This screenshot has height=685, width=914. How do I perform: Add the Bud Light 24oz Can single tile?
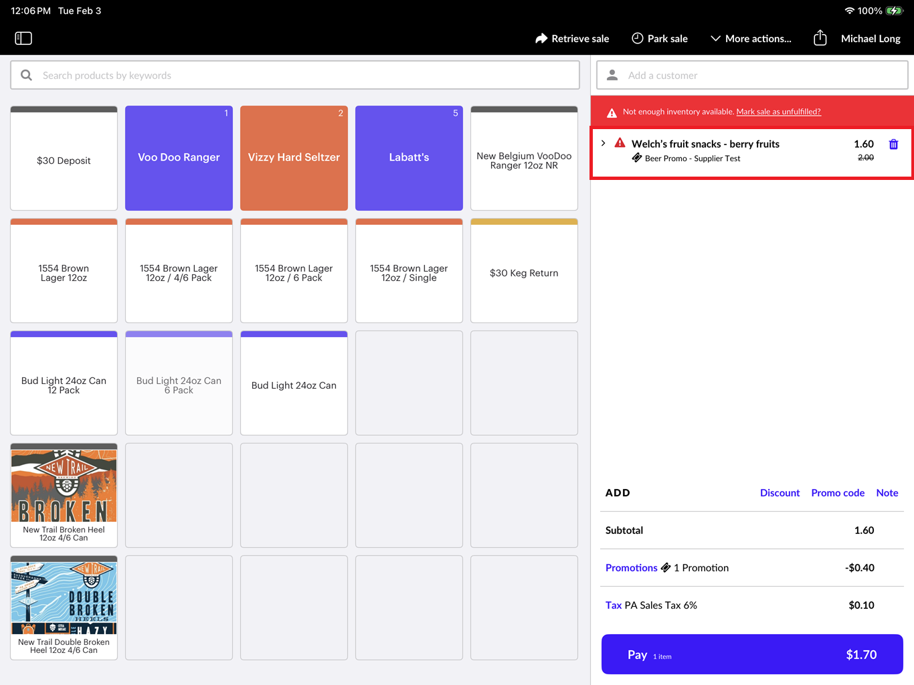pyautogui.click(x=294, y=383)
